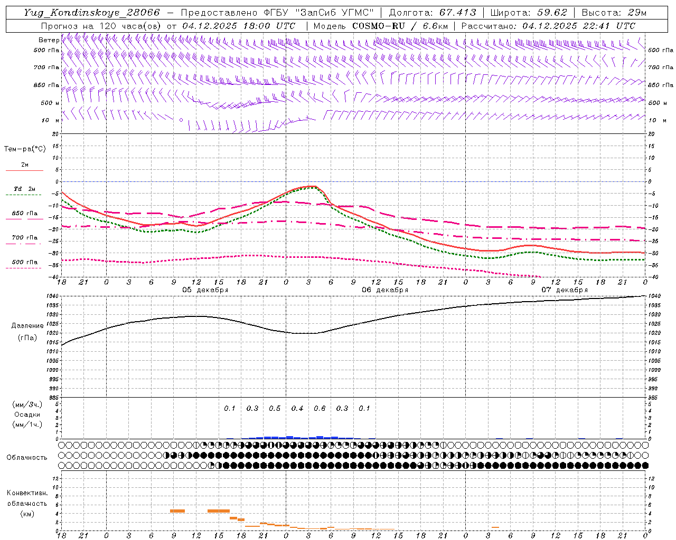Click the latitude value 59.62

[x=552, y=13]
